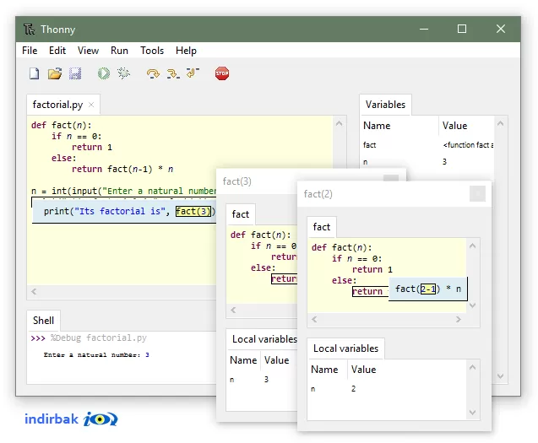The height and width of the screenshot is (443, 538).
Task: Click fact(3) code horizontal scroll left arrow
Action: [233, 310]
